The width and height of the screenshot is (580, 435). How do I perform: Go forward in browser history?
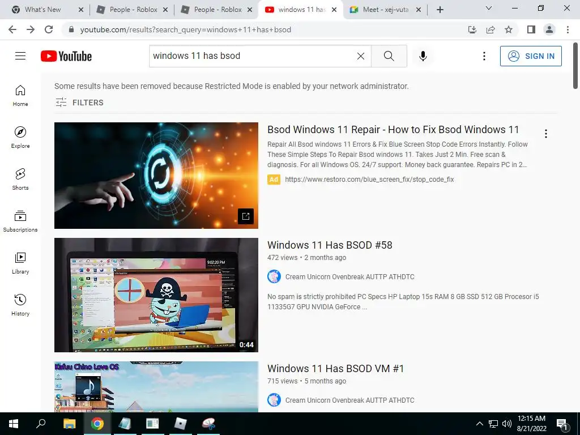pyautogui.click(x=31, y=29)
